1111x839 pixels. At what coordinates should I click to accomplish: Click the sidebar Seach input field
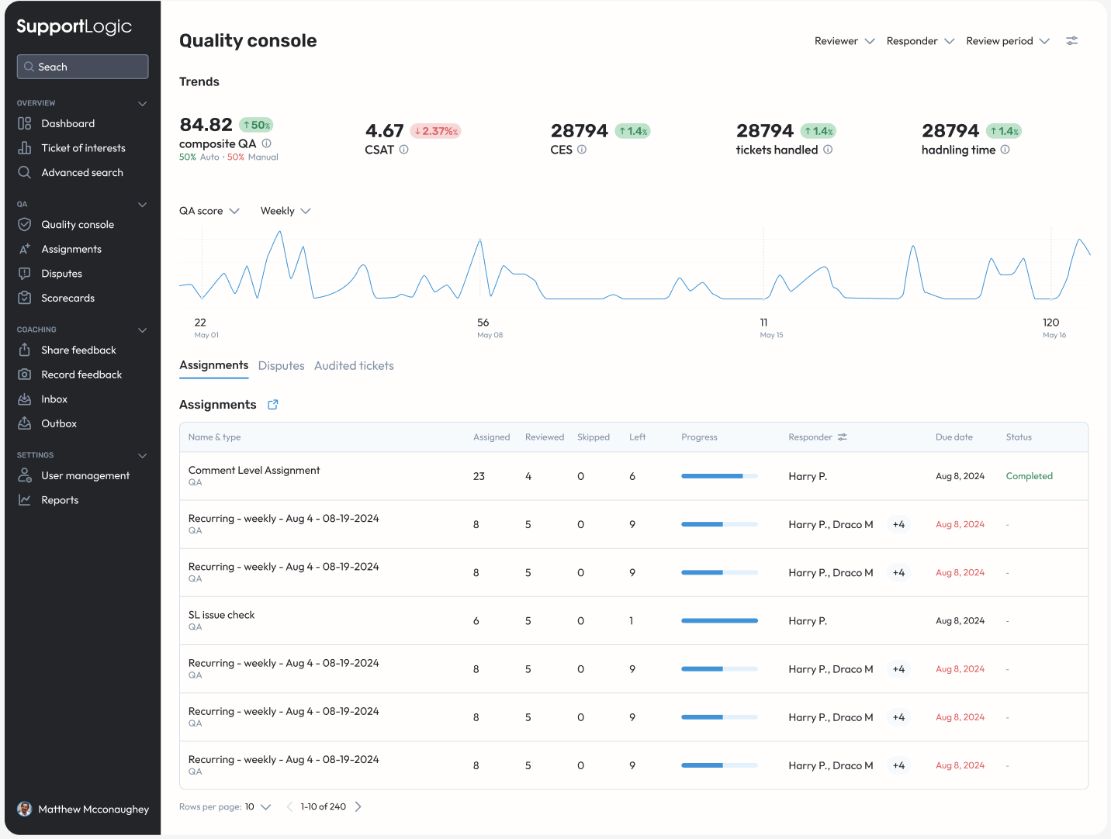[x=82, y=67]
